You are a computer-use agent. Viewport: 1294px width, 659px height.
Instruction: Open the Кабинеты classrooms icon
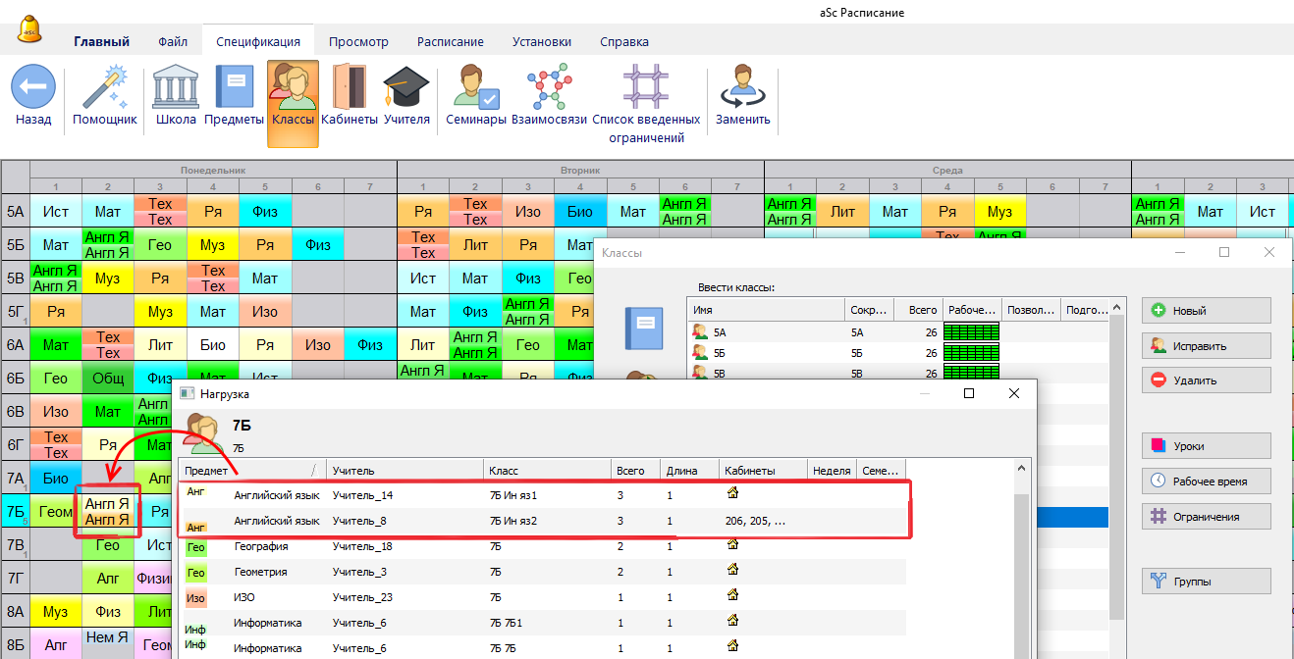coord(349,88)
